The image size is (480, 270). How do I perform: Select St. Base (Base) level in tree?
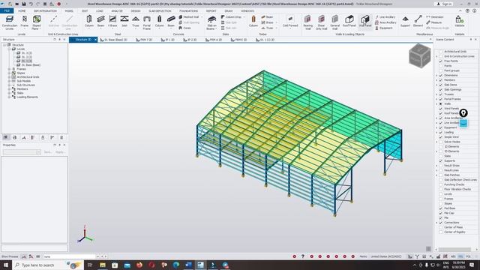point(31,65)
